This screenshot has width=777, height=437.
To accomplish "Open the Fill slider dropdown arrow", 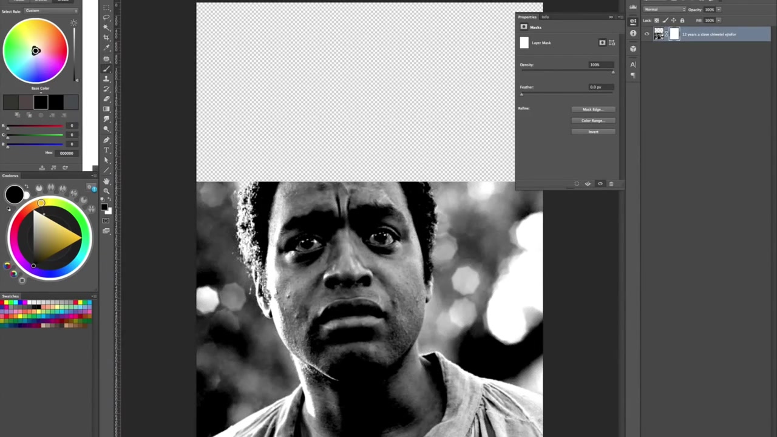I will click(719, 21).
